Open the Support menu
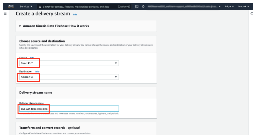The height and width of the screenshot is (138, 253). tap(243, 6)
